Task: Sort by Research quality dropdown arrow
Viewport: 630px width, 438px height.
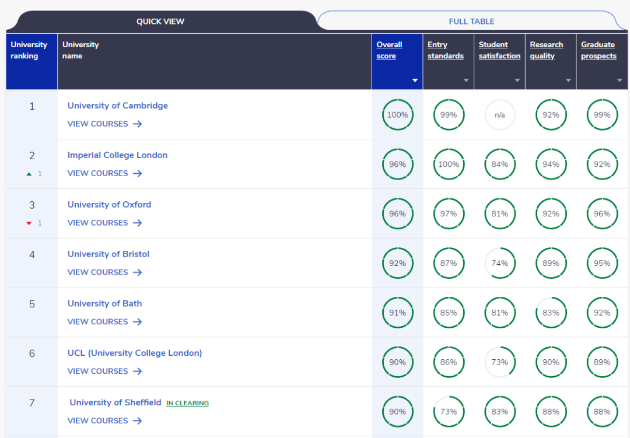Action: pos(568,80)
